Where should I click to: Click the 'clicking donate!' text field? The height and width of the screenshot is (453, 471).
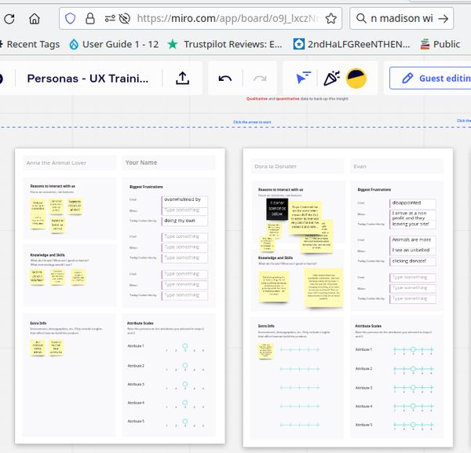pos(412,261)
